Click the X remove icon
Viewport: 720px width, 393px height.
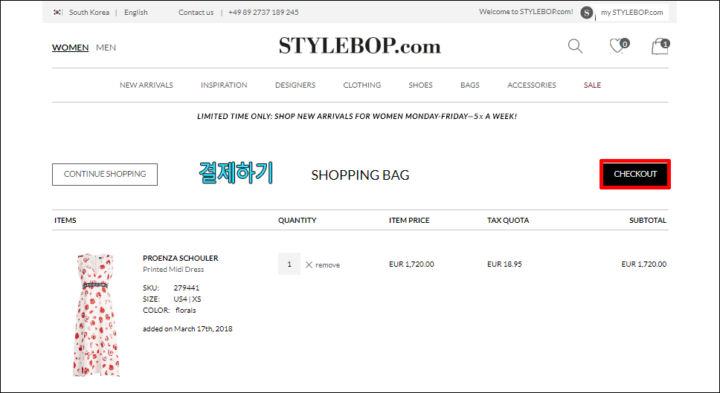click(309, 264)
